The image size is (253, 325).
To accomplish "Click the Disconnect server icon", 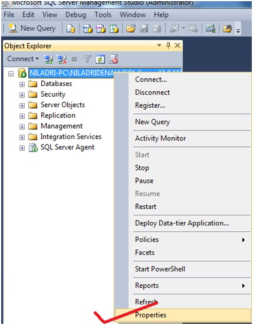I will coord(61,60).
